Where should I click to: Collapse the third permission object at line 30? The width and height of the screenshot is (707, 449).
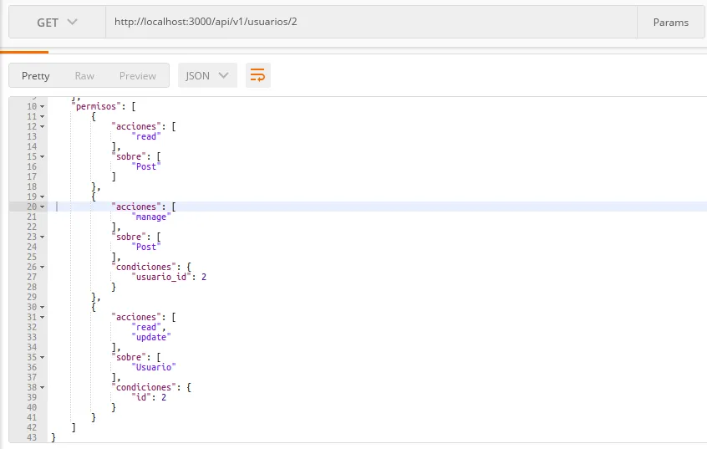42,308
